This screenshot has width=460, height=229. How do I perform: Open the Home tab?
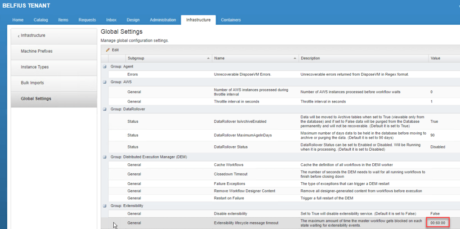click(x=18, y=20)
